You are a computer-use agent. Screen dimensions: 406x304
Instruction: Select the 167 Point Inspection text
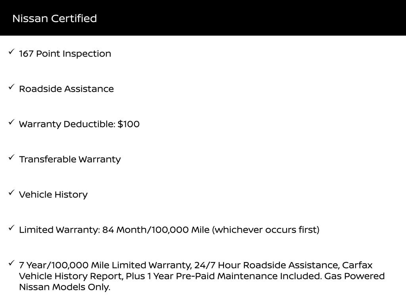click(x=65, y=54)
